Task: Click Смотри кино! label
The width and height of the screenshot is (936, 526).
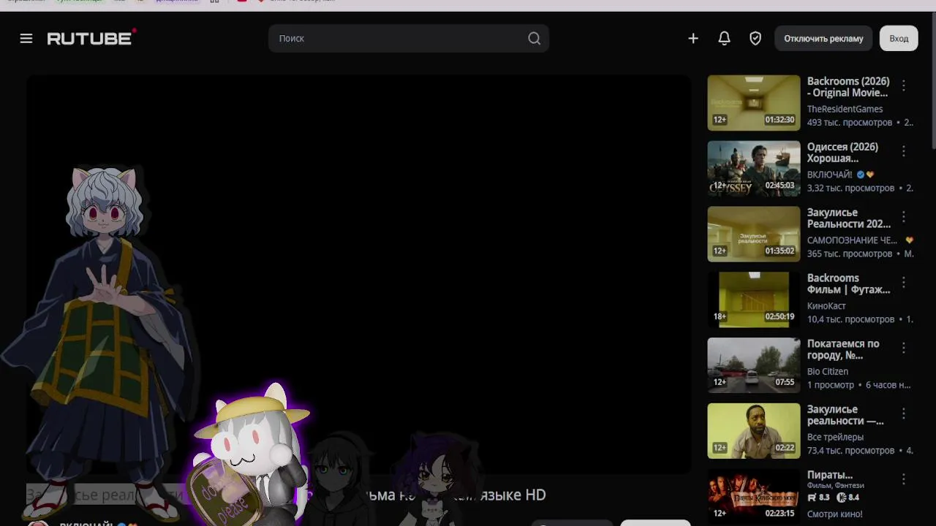Action: tap(835, 514)
